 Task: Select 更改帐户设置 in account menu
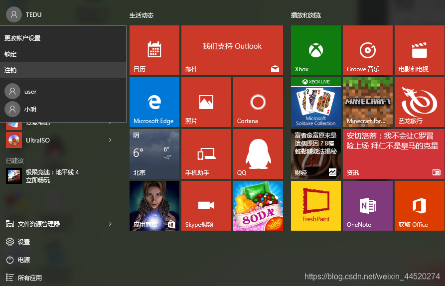point(63,38)
